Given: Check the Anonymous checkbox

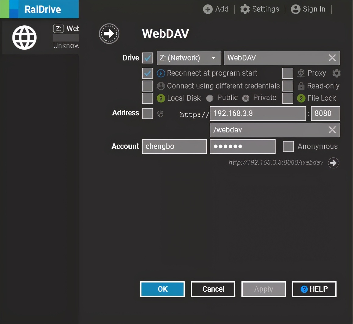Looking at the screenshot, I should click(x=288, y=146).
